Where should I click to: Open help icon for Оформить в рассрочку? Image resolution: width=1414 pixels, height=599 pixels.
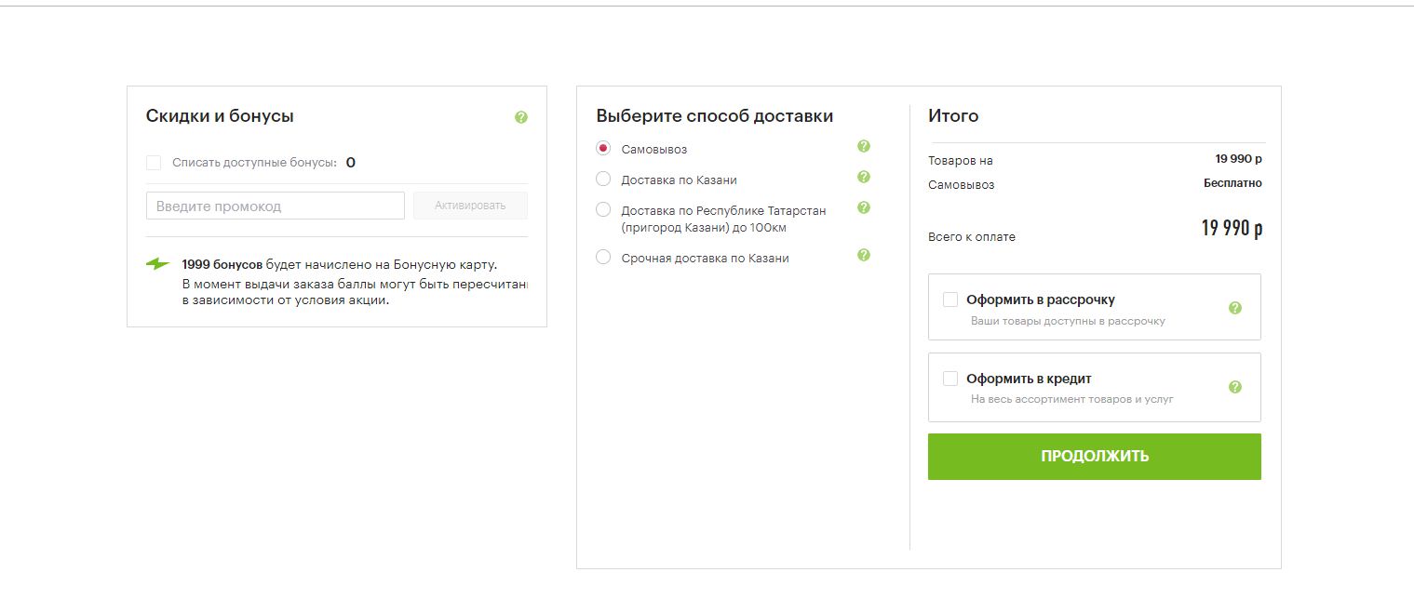[x=1235, y=308]
